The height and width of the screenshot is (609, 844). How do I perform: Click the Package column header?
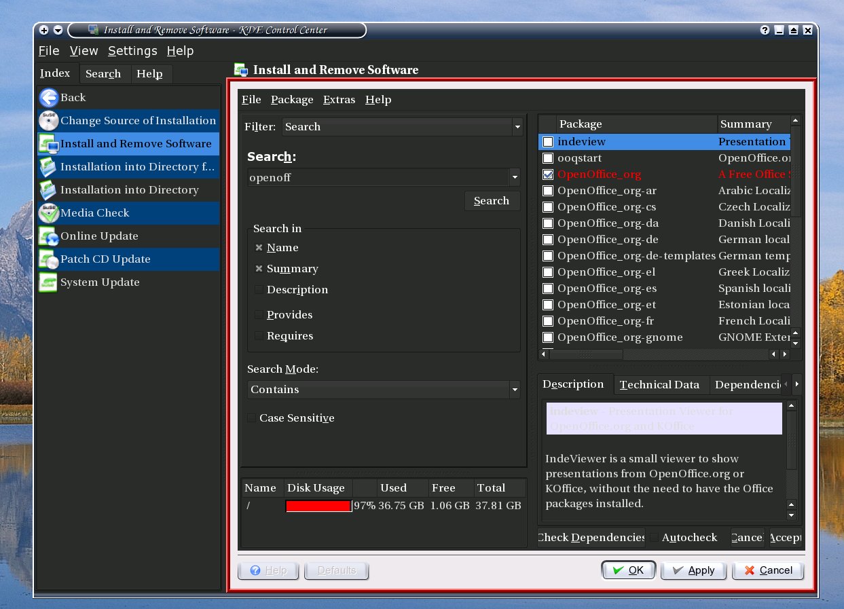636,124
